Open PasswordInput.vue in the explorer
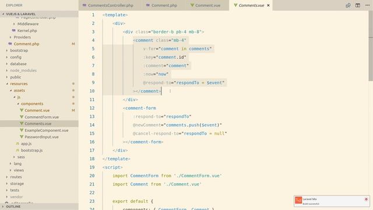 pyautogui.click(x=41, y=137)
